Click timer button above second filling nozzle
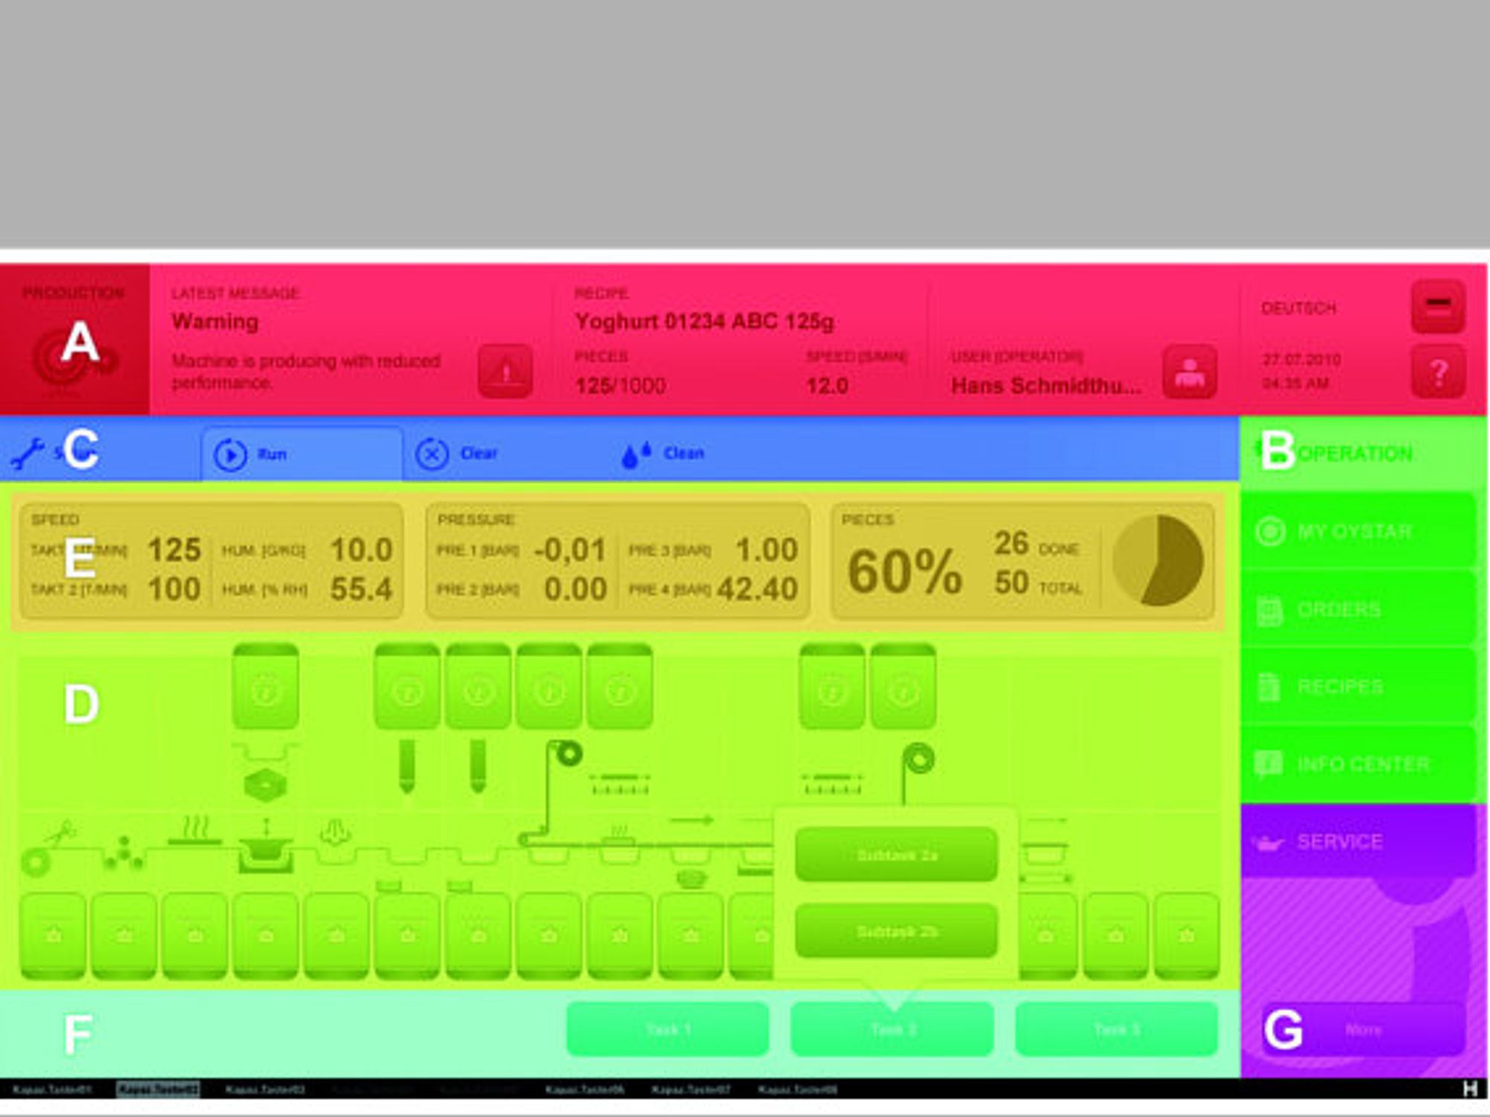1490x1117 pixels. (x=478, y=687)
